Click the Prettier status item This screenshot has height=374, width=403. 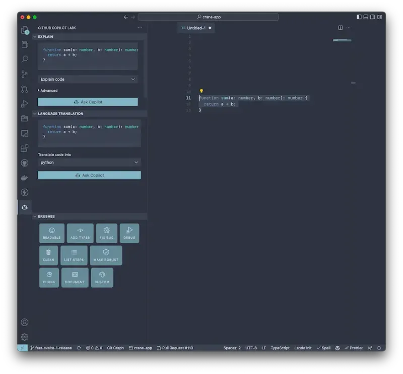354,348
